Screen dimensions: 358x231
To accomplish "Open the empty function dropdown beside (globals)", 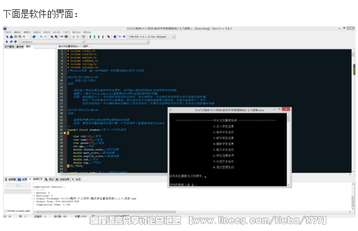I will point(118,42).
